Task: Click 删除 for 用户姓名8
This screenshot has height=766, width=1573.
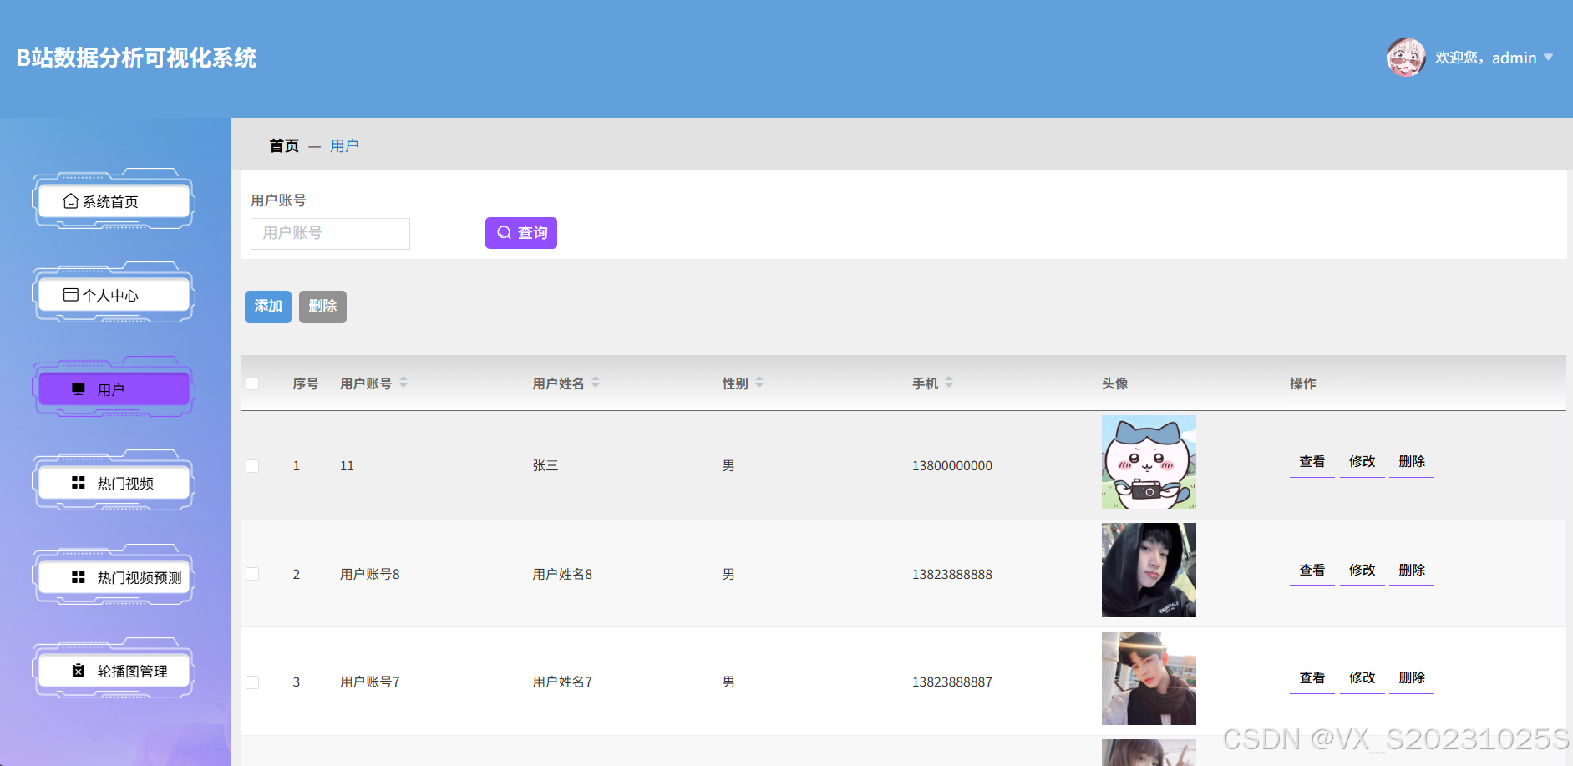Action: pyautogui.click(x=1412, y=571)
